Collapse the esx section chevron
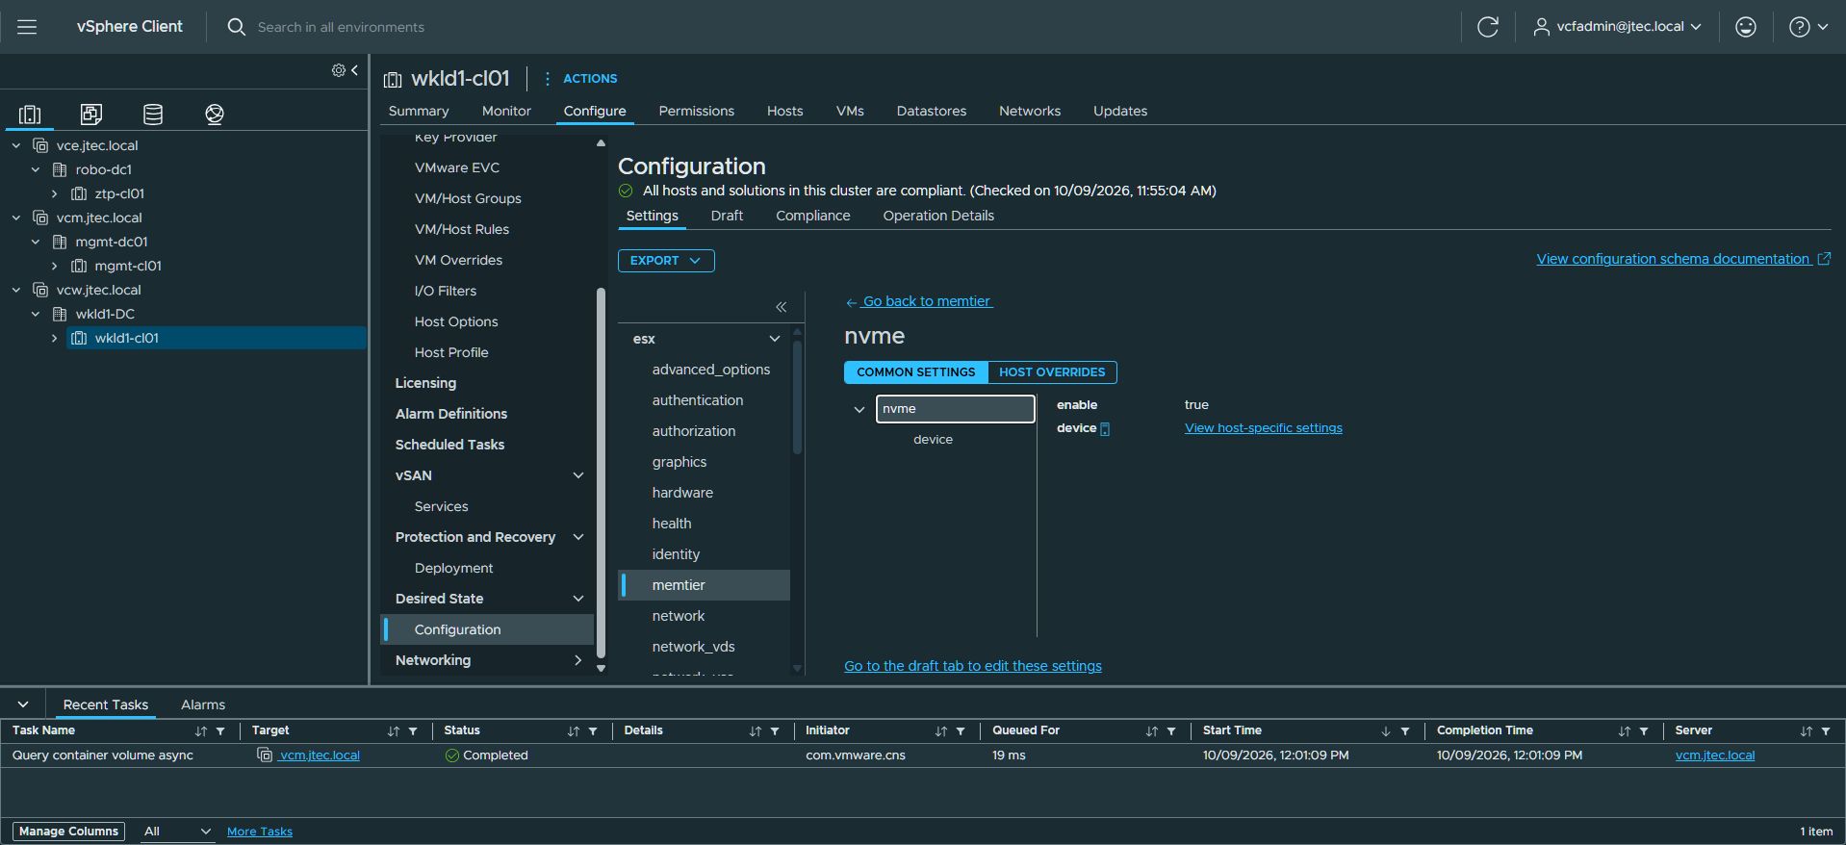The image size is (1846, 845). tap(775, 339)
